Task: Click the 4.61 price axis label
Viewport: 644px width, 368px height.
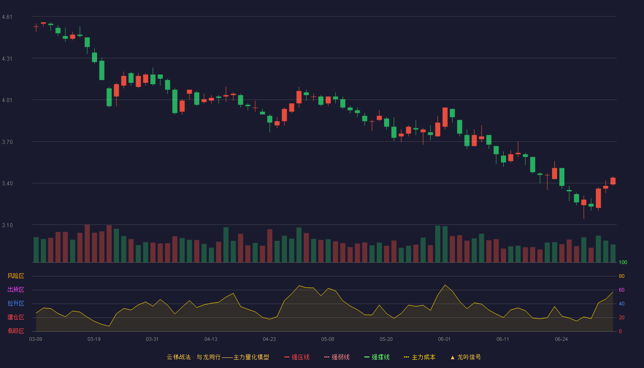Action: point(7,17)
